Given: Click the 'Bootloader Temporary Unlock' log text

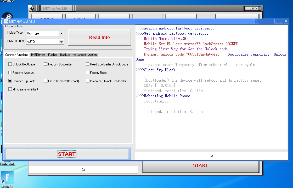Looking at the screenshot, I should 257,54.
